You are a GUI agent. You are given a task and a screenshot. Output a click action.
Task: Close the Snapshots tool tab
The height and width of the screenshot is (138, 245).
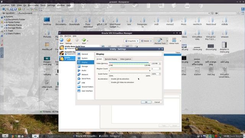137,41
